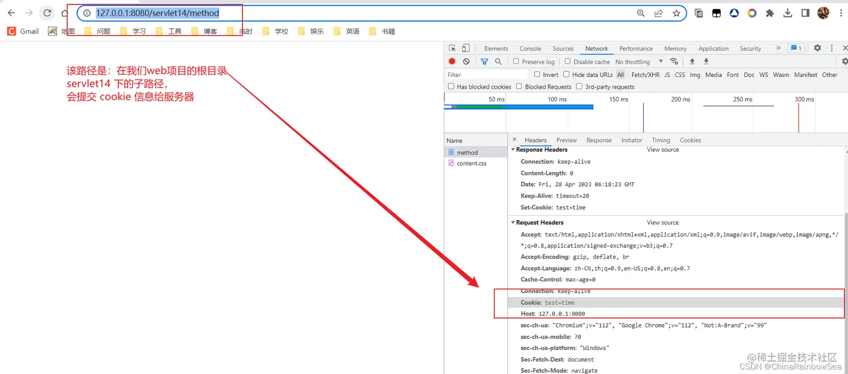This screenshot has height=374, width=848.
Task: Open the blue triangle circle extension
Action: [734, 13]
